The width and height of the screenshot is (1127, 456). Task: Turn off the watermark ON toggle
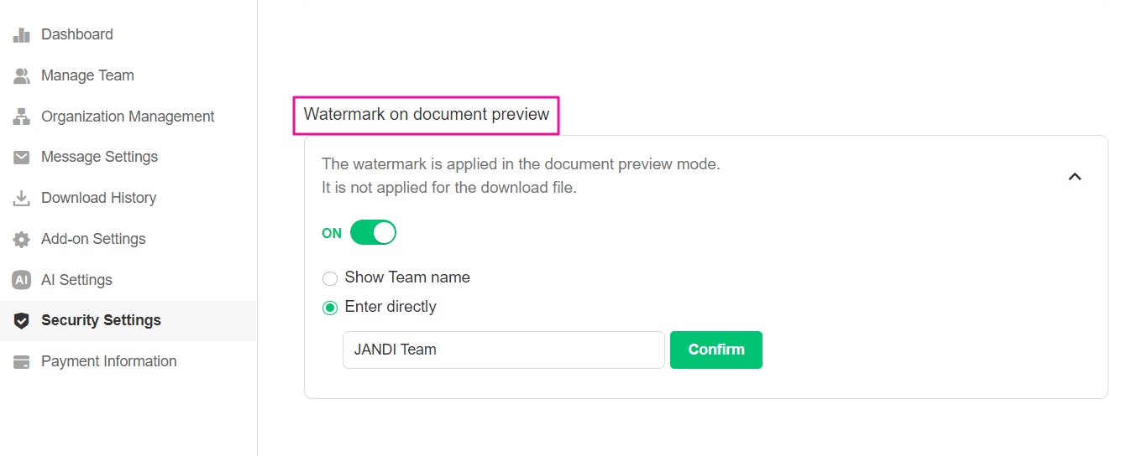pyautogui.click(x=373, y=232)
